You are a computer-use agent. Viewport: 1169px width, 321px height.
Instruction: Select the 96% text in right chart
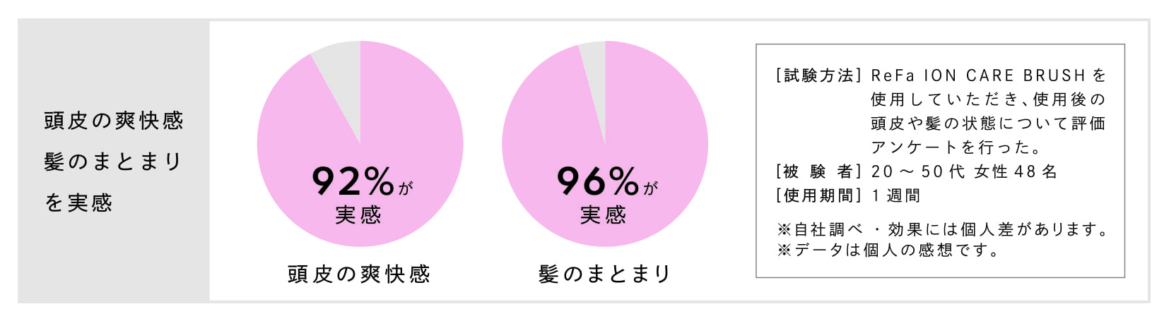[x=598, y=181]
